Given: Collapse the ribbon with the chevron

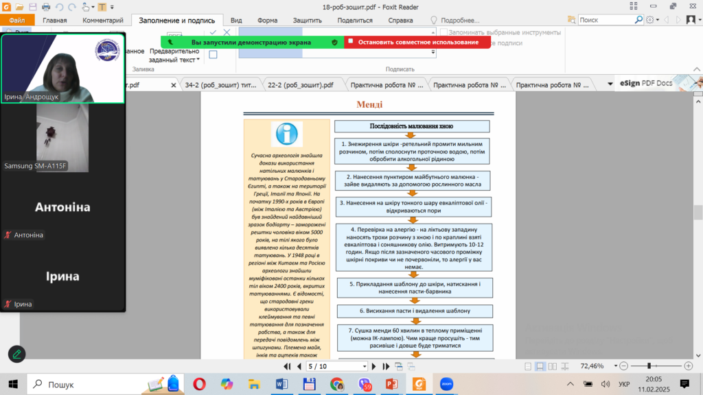Looking at the screenshot, I should [697, 69].
